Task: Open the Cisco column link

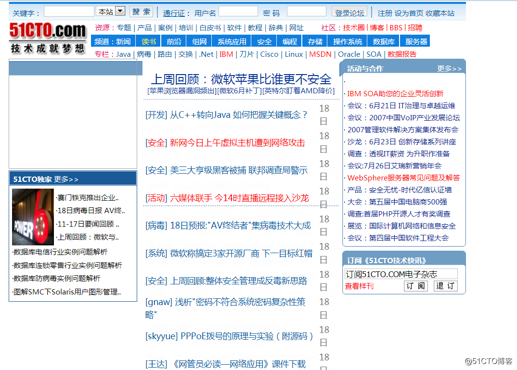Action: point(269,54)
